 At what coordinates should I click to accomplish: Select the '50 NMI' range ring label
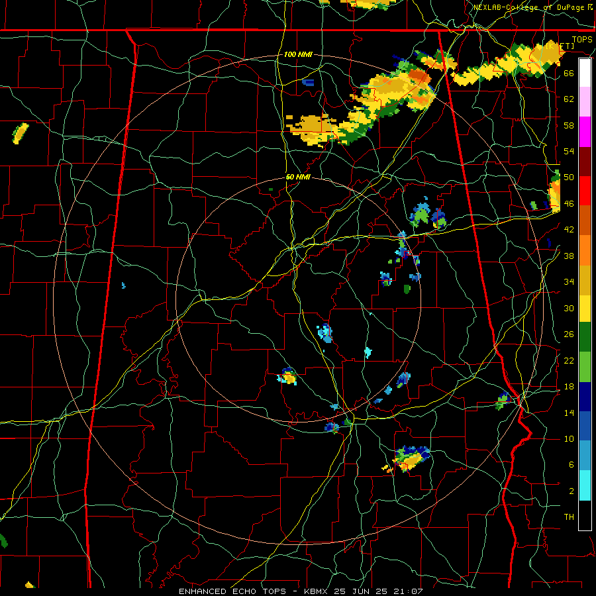point(298,177)
